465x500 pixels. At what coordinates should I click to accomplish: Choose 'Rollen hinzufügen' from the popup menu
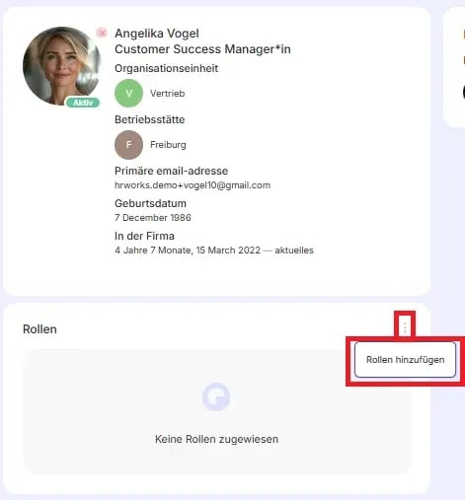tap(405, 360)
